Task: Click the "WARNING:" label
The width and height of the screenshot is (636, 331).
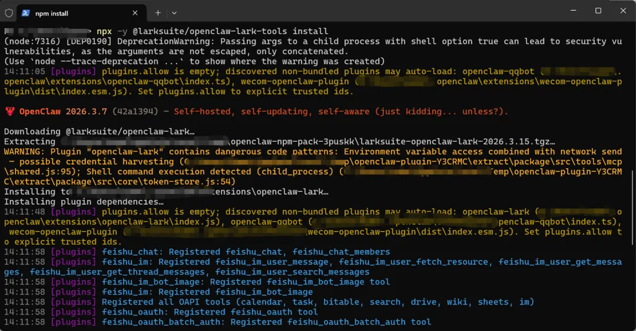Action: 24,152
